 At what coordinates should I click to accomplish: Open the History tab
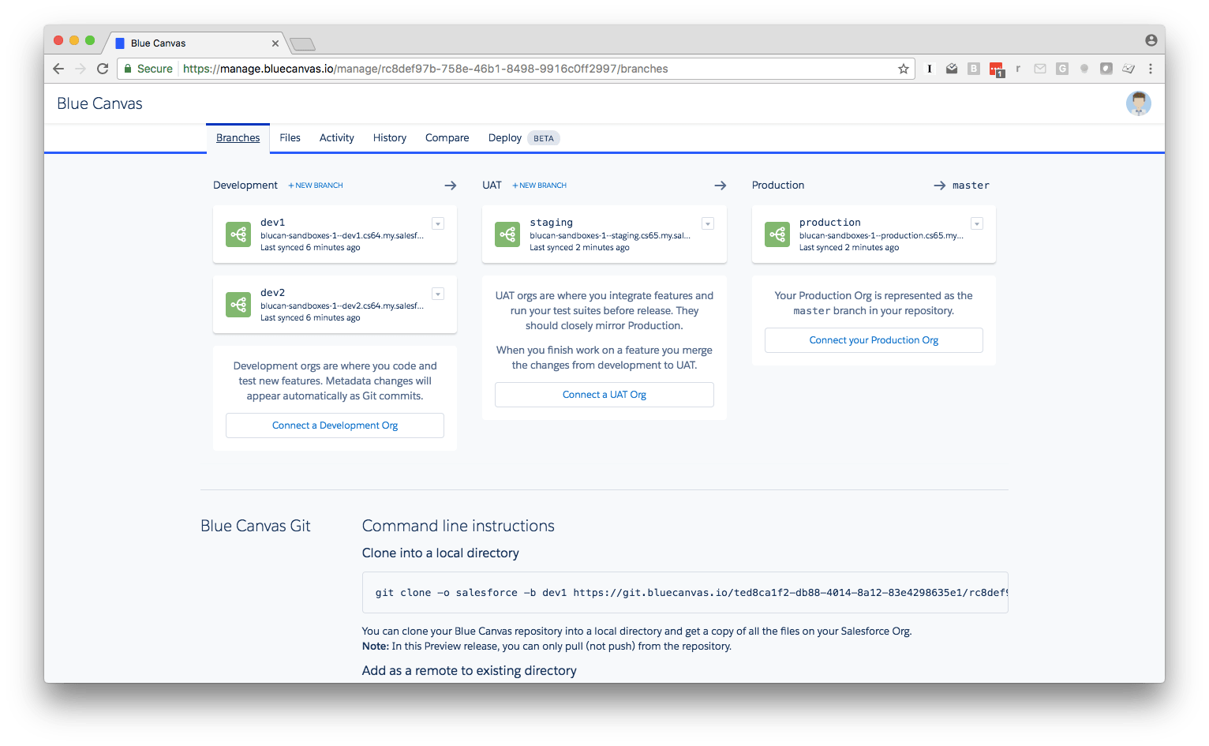(x=390, y=138)
